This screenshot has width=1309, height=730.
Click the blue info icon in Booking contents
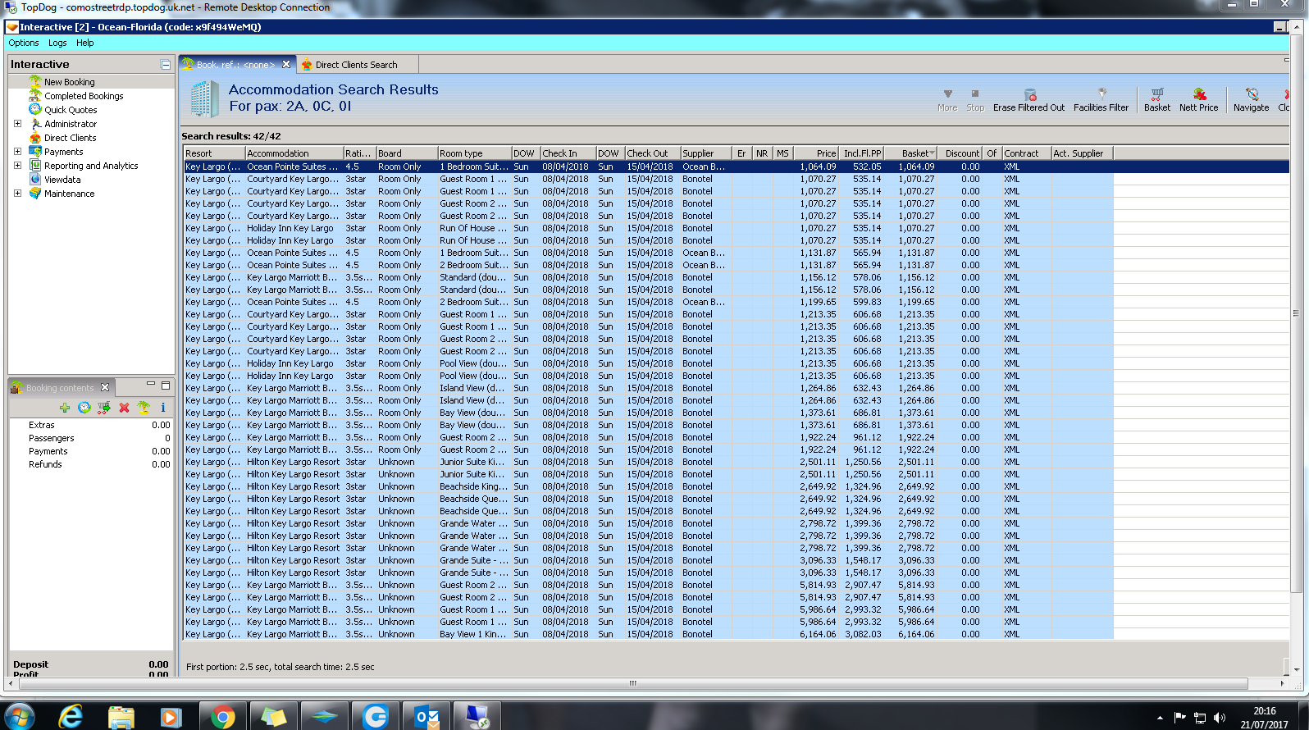tap(163, 408)
